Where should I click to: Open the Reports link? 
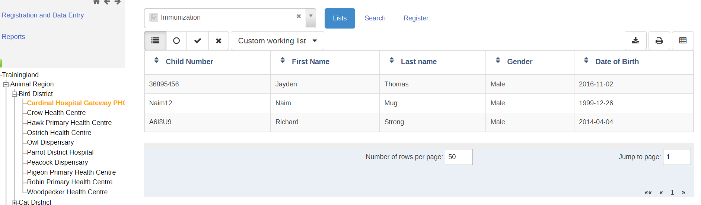(x=13, y=37)
